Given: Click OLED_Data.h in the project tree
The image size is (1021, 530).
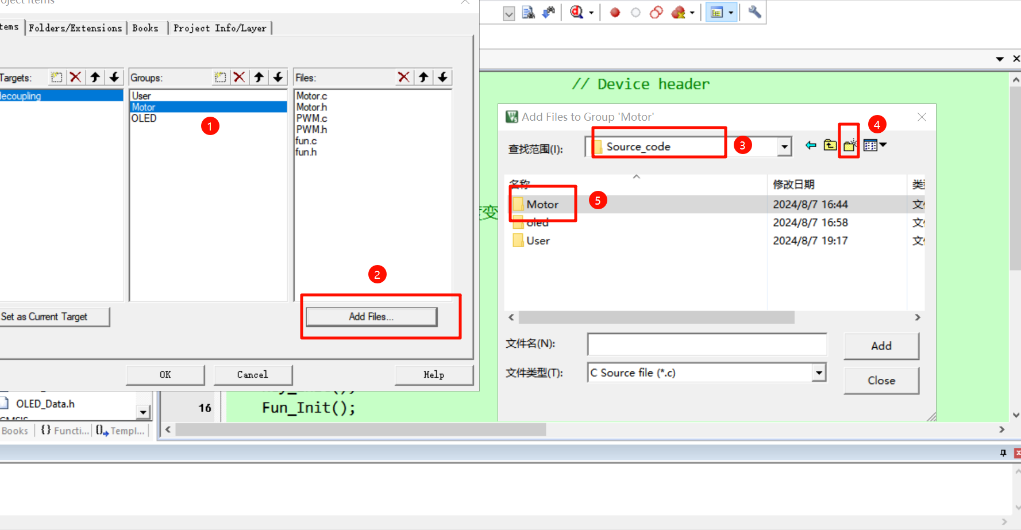Looking at the screenshot, I should click(45, 404).
